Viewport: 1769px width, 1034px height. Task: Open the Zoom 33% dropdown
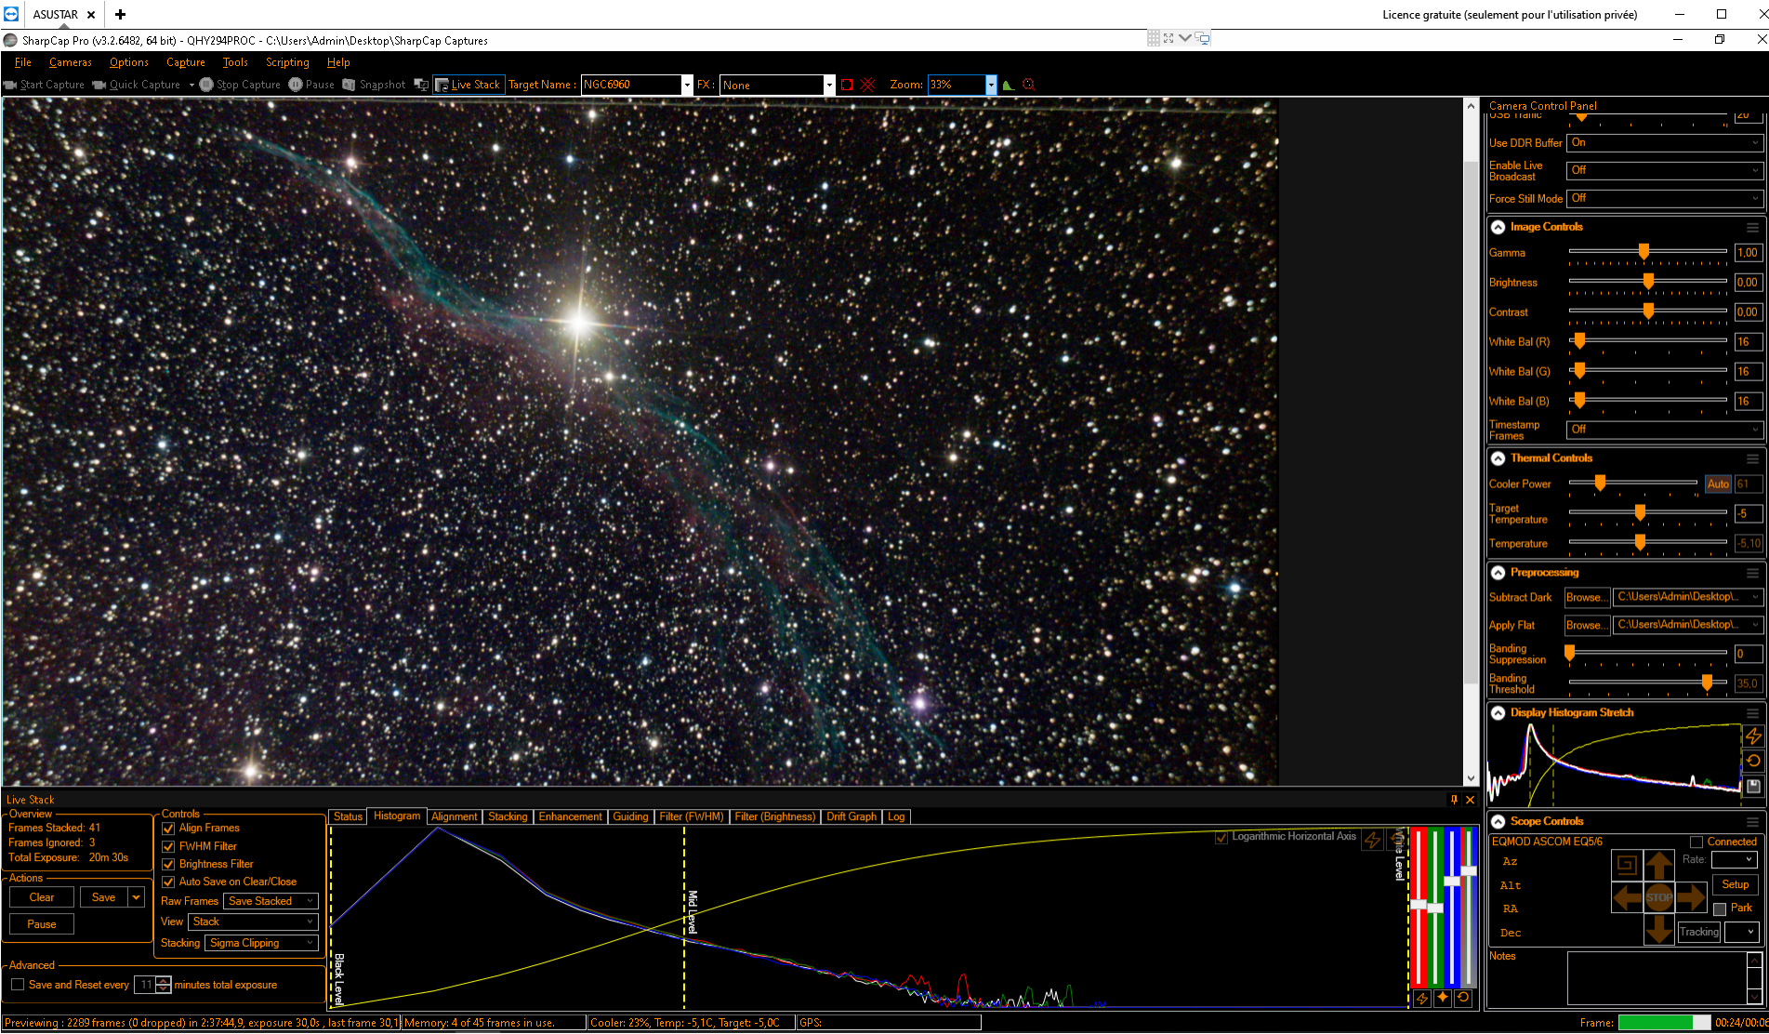991,85
